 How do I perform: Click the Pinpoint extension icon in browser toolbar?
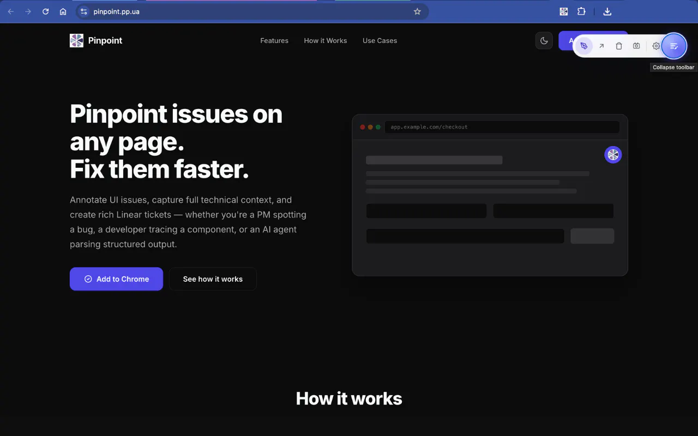[564, 11]
